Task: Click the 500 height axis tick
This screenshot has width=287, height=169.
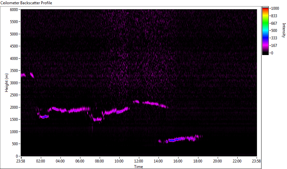Action: [15, 144]
